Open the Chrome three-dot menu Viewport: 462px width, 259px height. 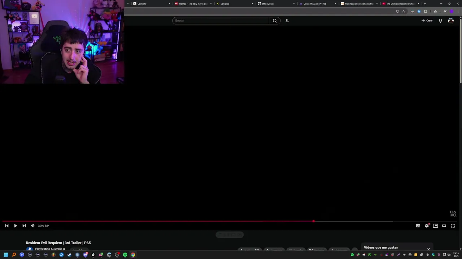[x=458, y=11]
